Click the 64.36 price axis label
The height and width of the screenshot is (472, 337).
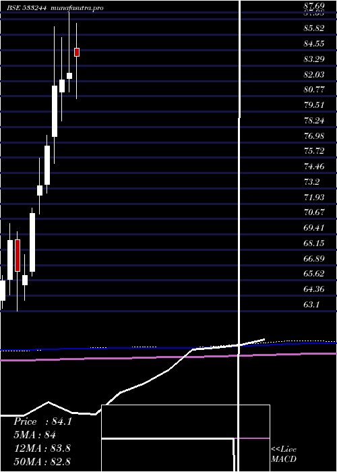(314, 289)
